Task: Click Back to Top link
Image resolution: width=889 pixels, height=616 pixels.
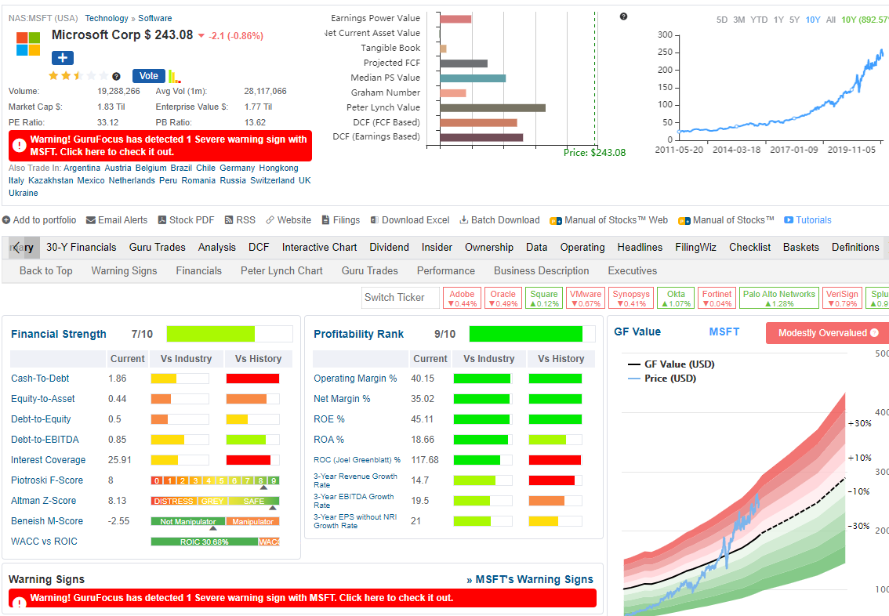Action: coord(46,271)
